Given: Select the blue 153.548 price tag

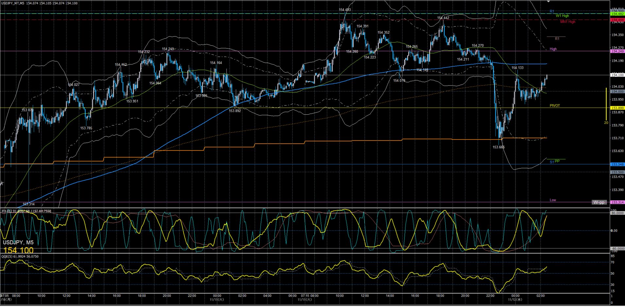Looking at the screenshot, I should coord(617,164).
